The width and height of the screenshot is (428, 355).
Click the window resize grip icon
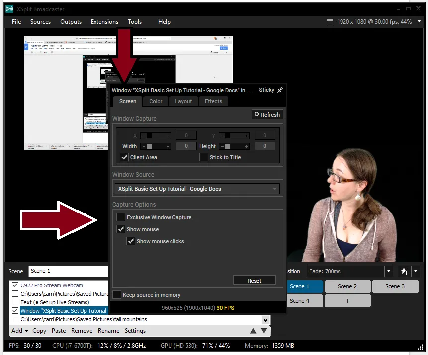coord(421,347)
